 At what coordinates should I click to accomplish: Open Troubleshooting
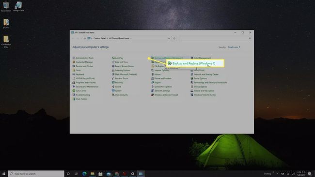click(81, 95)
